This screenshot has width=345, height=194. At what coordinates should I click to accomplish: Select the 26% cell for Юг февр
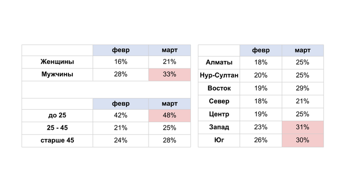pos(261,140)
